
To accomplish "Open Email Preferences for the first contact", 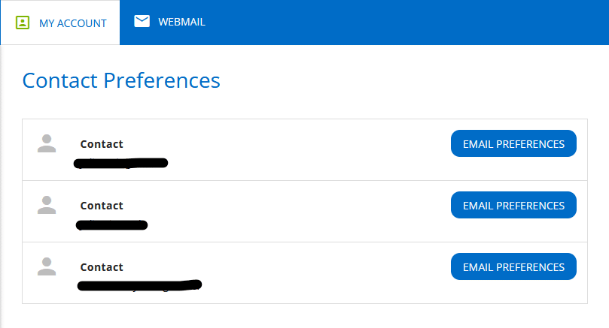I will pyautogui.click(x=513, y=143).
